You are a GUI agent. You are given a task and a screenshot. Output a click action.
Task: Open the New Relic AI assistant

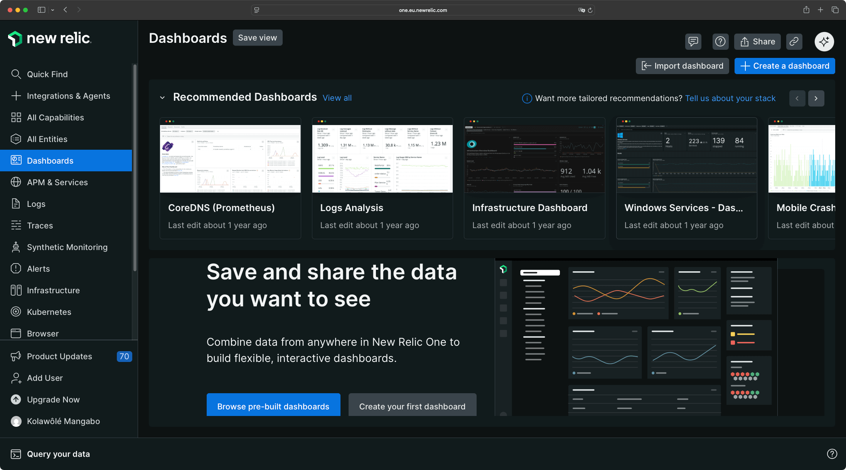tap(824, 41)
